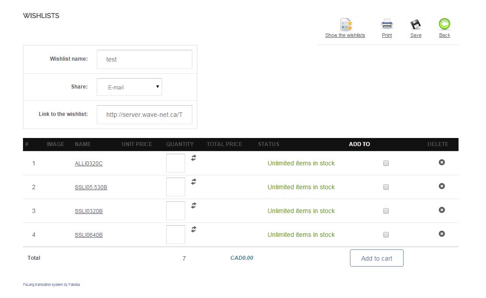Click the Link to the wishlist field

(x=144, y=115)
